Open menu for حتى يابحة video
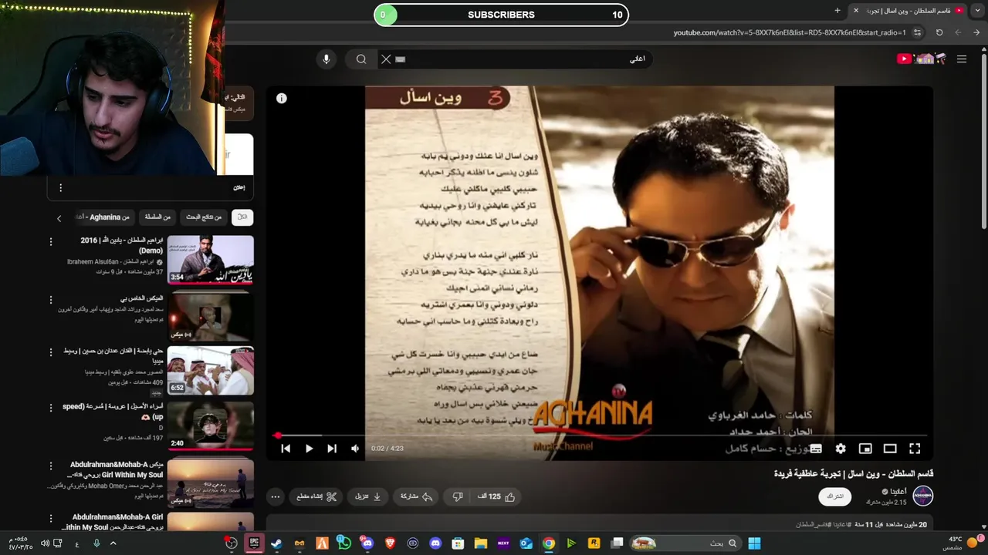 [x=51, y=353]
